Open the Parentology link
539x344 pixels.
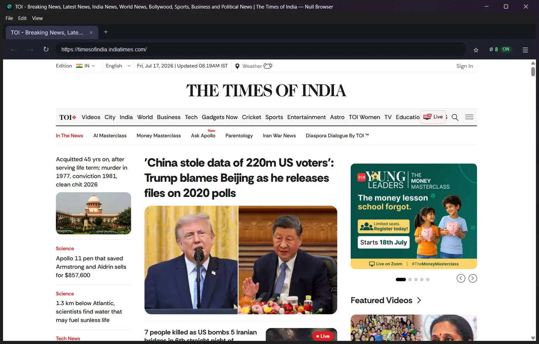[239, 136]
